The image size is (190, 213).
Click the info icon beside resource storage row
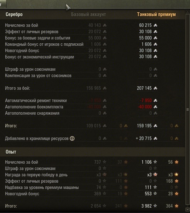[72, 138]
